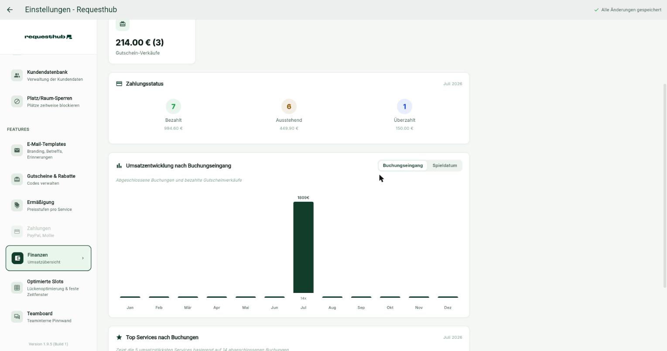Click the Okt month label
Screen dimensions: 667x351
(x=390, y=308)
